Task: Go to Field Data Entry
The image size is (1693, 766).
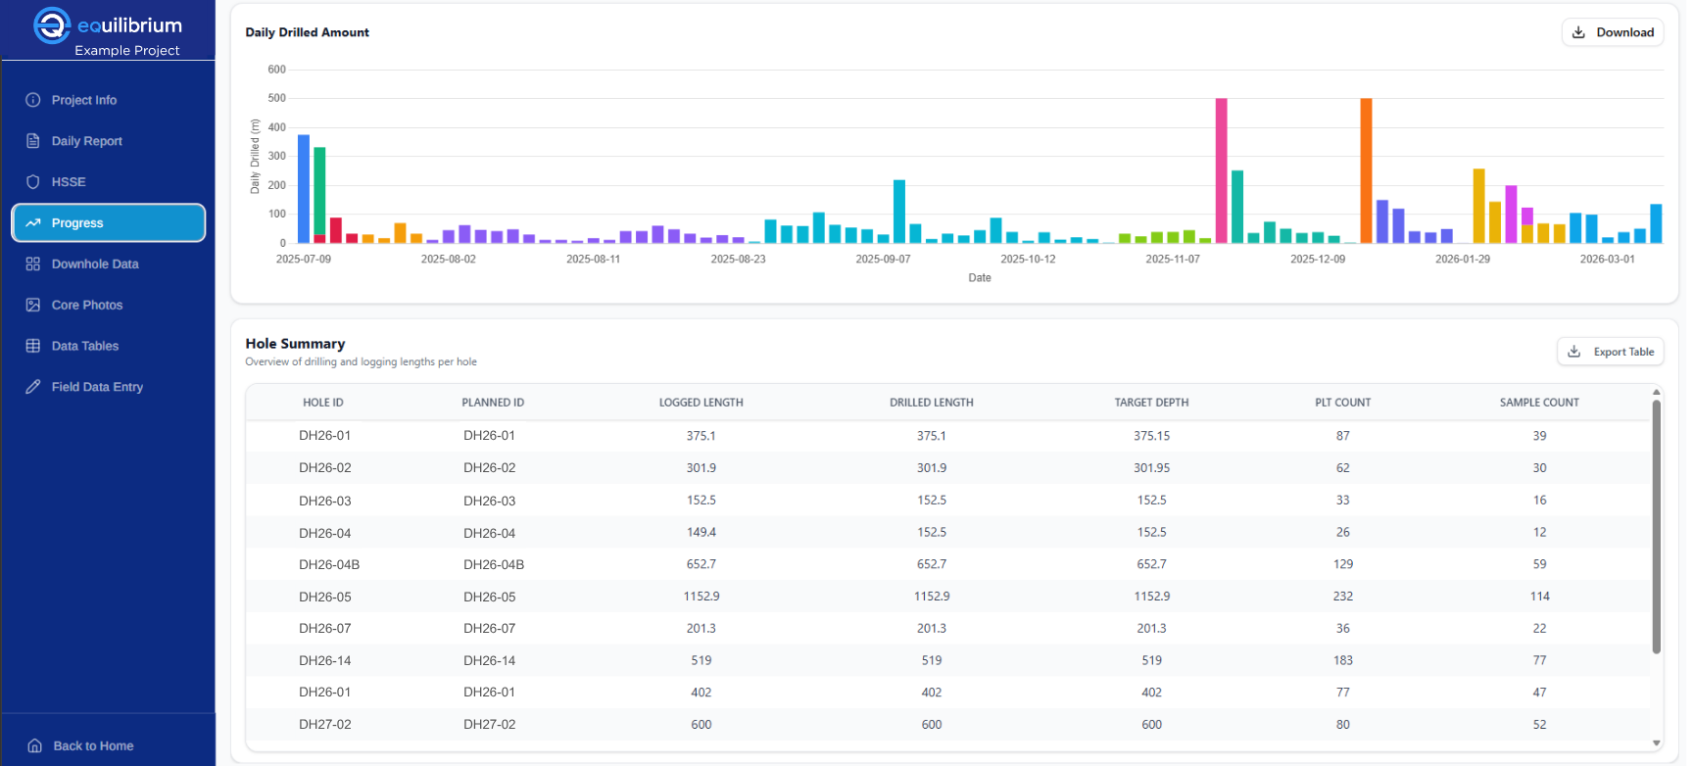Action: click(108, 387)
